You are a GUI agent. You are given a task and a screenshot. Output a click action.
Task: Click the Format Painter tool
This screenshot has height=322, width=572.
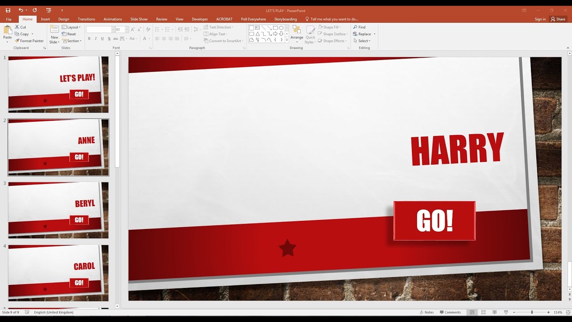coord(29,41)
